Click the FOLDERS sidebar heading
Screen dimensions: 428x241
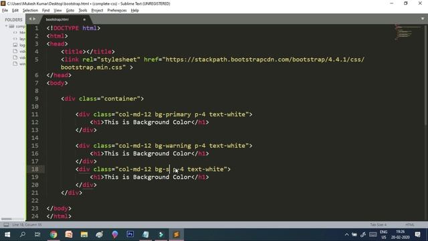13,19
